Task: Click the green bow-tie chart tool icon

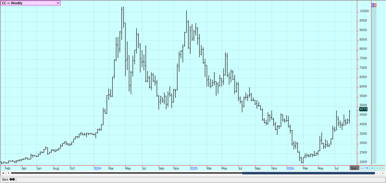Action: pos(377,168)
